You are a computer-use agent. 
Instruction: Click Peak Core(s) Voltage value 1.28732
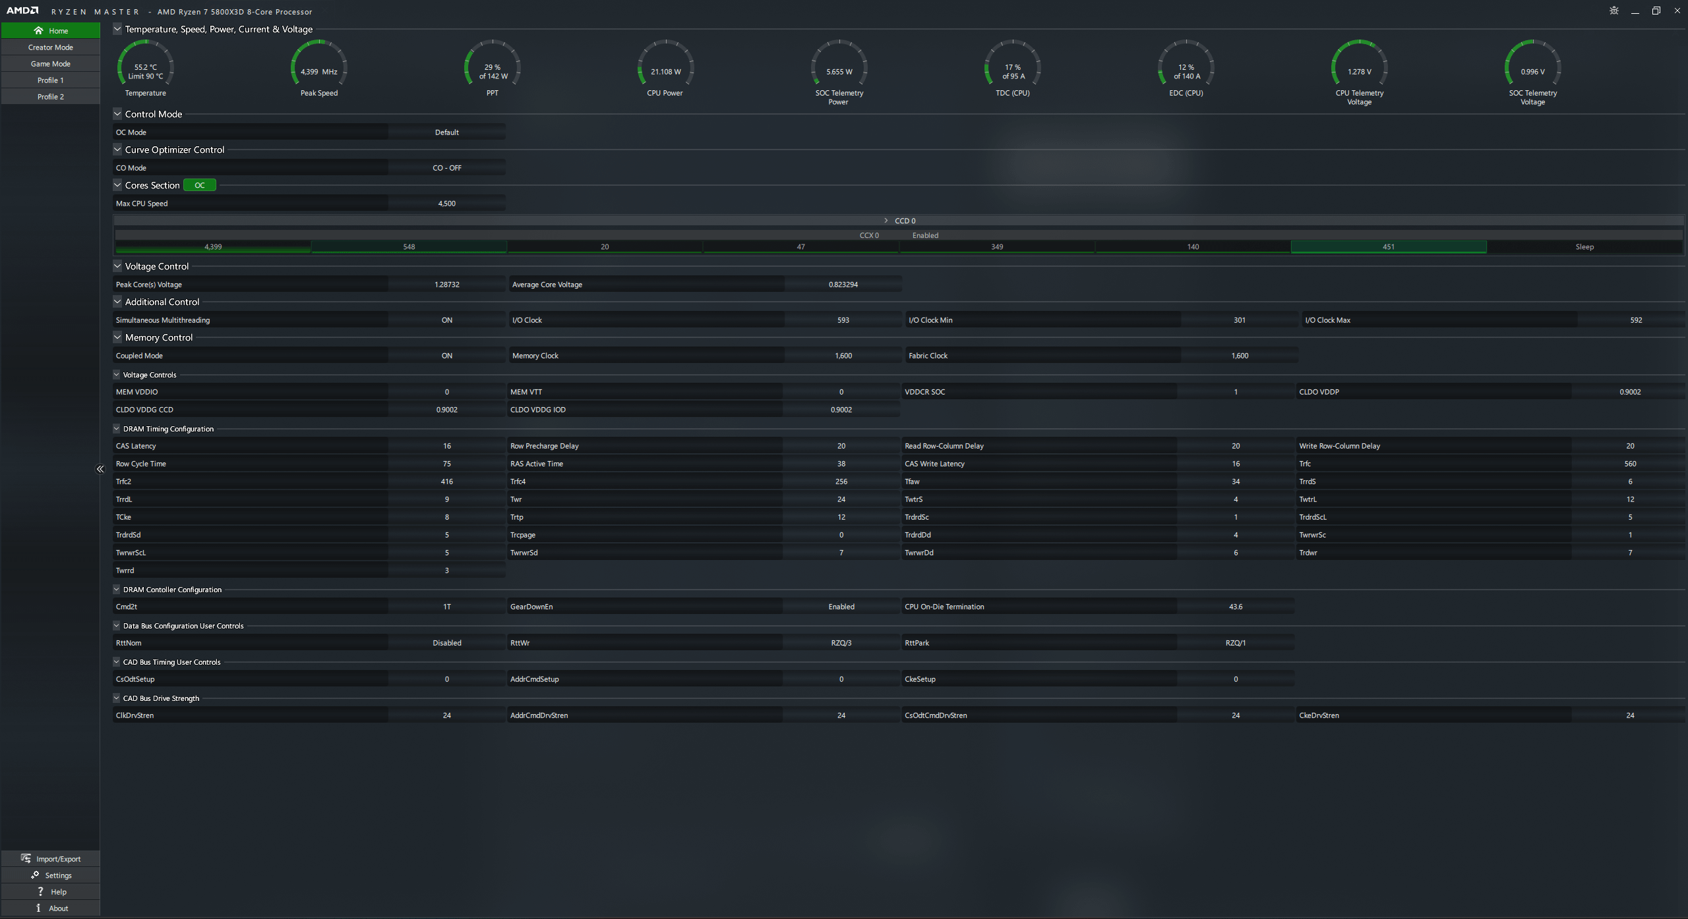[x=447, y=285]
